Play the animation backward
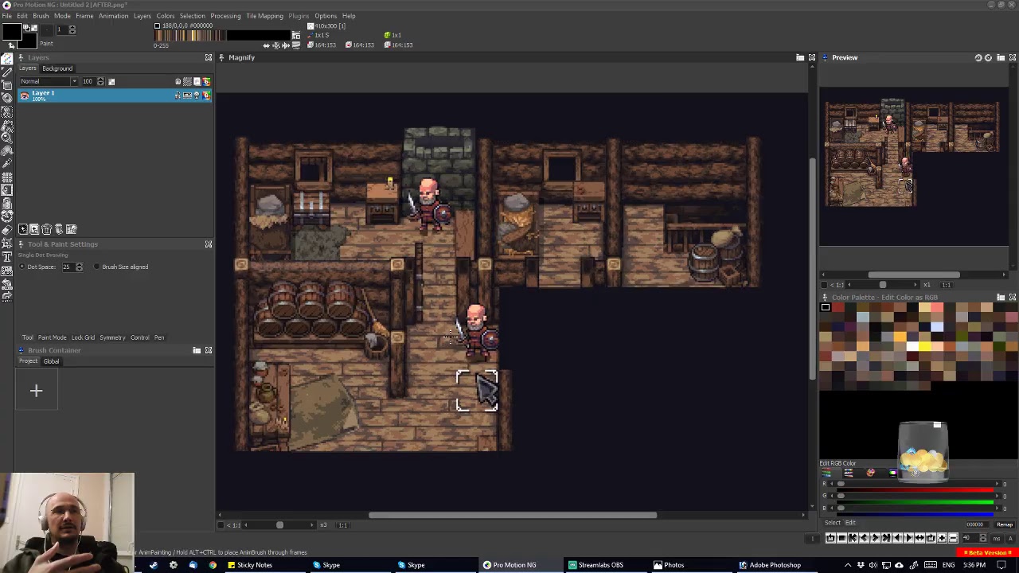 coord(897,537)
